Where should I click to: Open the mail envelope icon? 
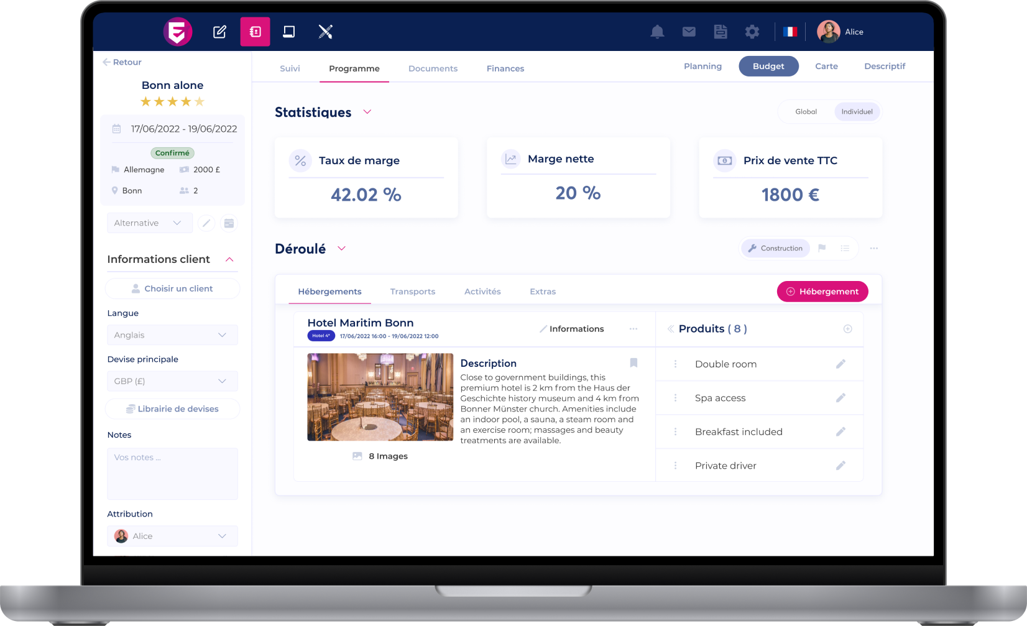pyautogui.click(x=689, y=31)
